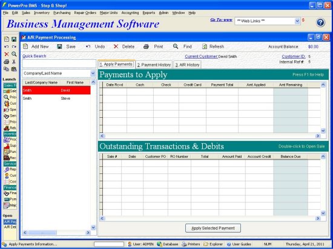
Task: Select A/R Pay in the Open list
Action: (x=10, y=222)
